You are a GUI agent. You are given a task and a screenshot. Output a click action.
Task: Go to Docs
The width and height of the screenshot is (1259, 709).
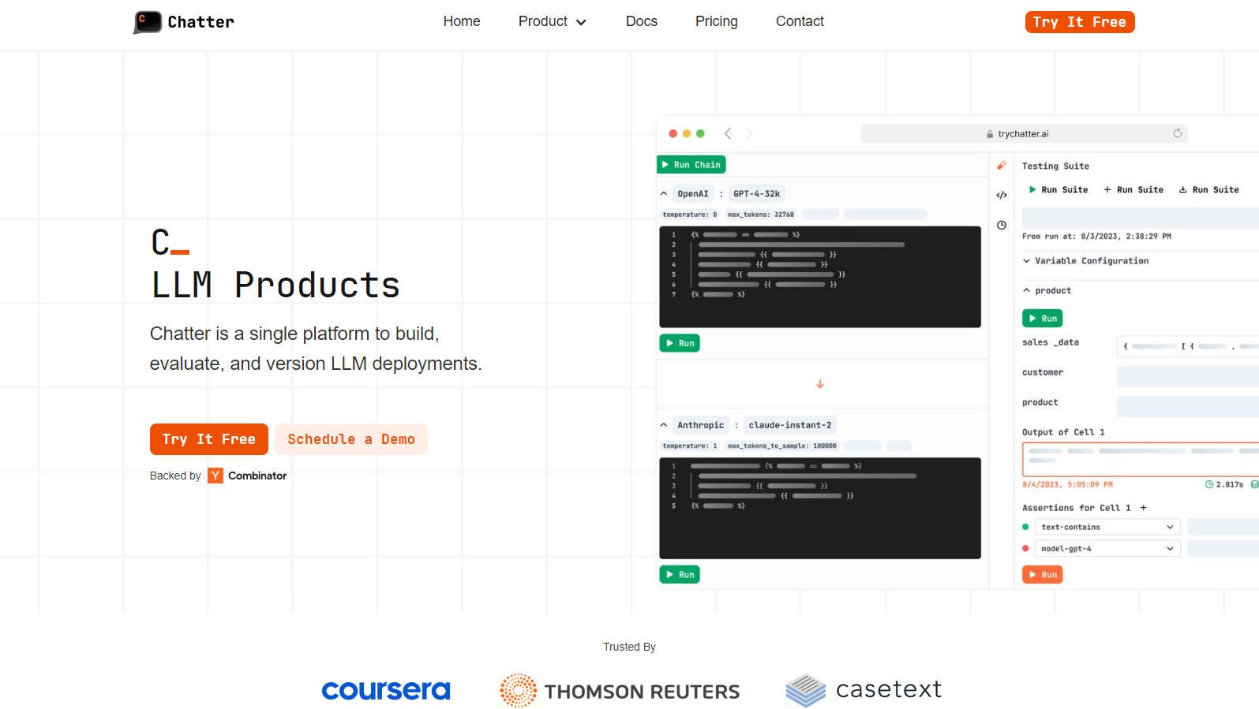pyautogui.click(x=641, y=21)
